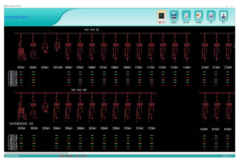The image size is (239, 164).
Task: Open the 事件记录 event log icon
Action: point(186,16)
